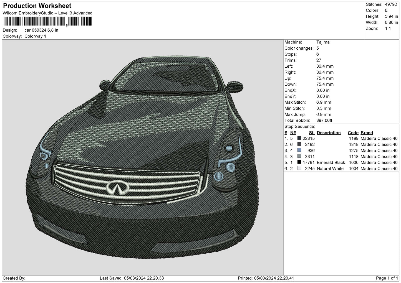The height and width of the screenshot is (283, 401).
Task: Click 'Wilcom EmbroideryStudio – Level 3 Advanced' text
Action: pyautogui.click(x=47, y=13)
